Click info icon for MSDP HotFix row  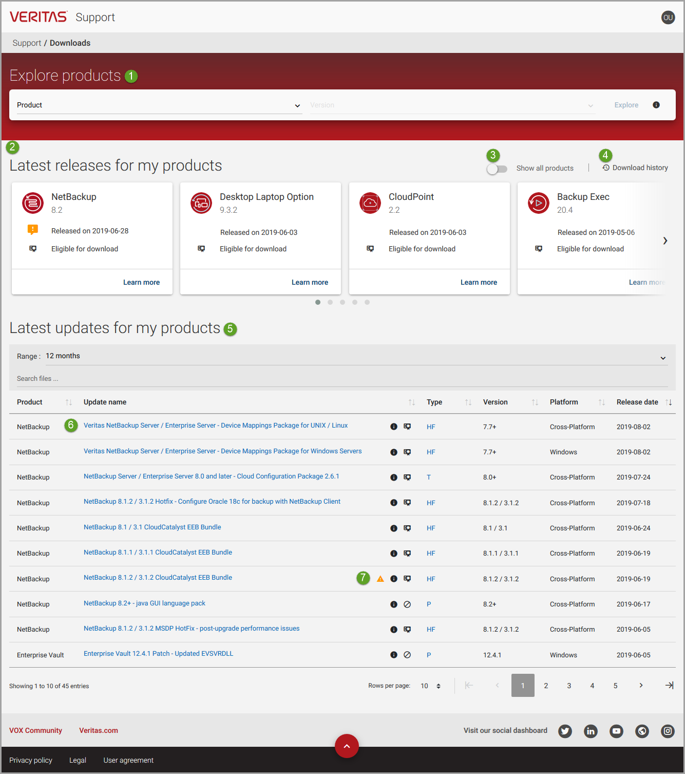pos(394,630)
